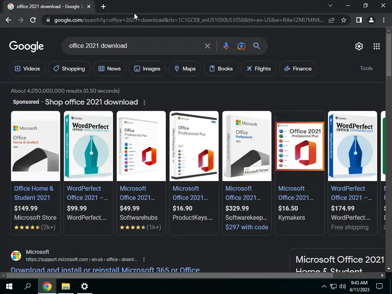Open the clock showing 9:43 AM
Image resolution: width=392 pixels, height=294 pixels.
[x=359, y=286]
